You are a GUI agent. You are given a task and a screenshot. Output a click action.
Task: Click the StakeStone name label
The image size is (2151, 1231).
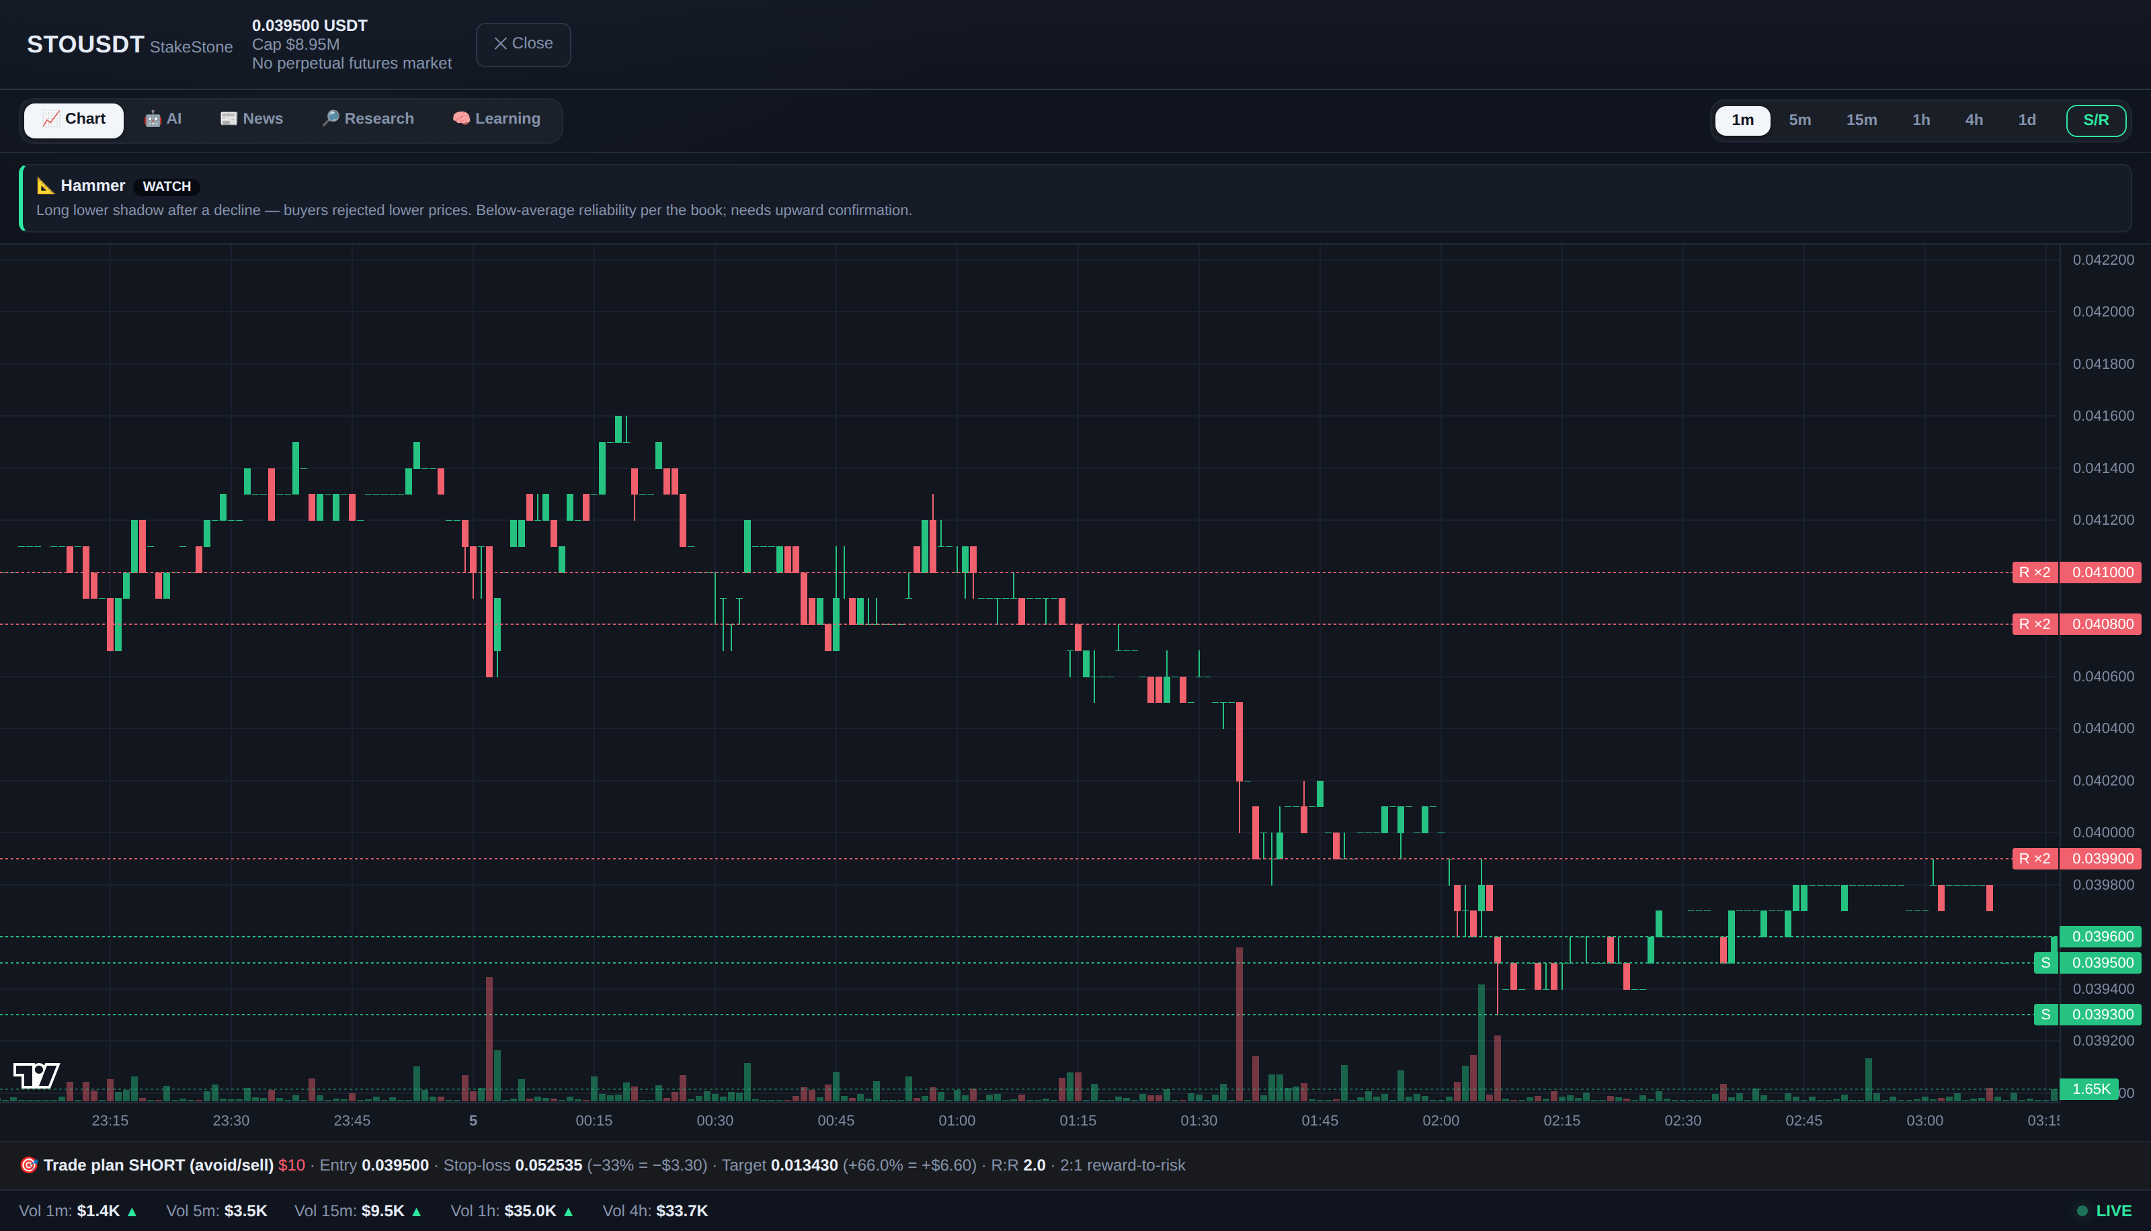point(191,47)
